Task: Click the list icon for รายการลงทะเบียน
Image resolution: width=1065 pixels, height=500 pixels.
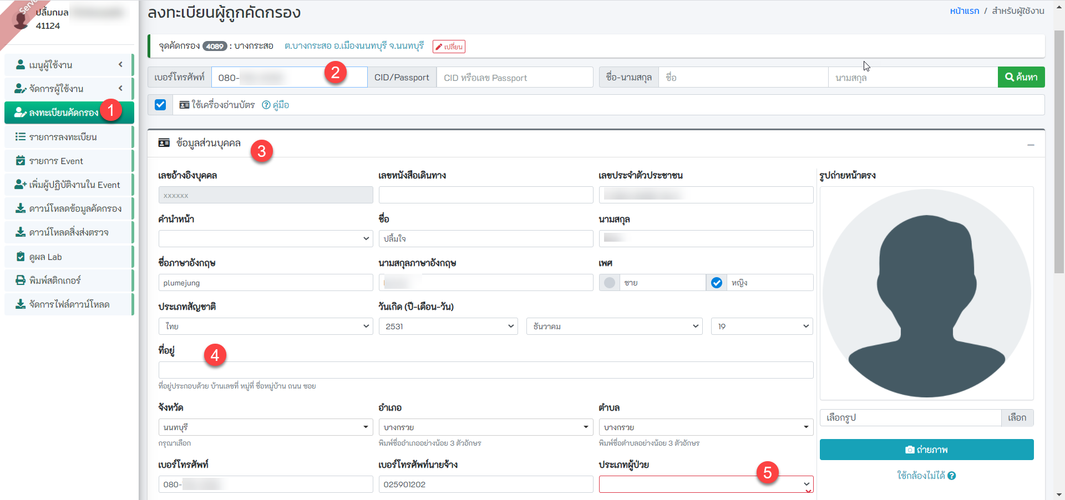Action: click(21, 137)
